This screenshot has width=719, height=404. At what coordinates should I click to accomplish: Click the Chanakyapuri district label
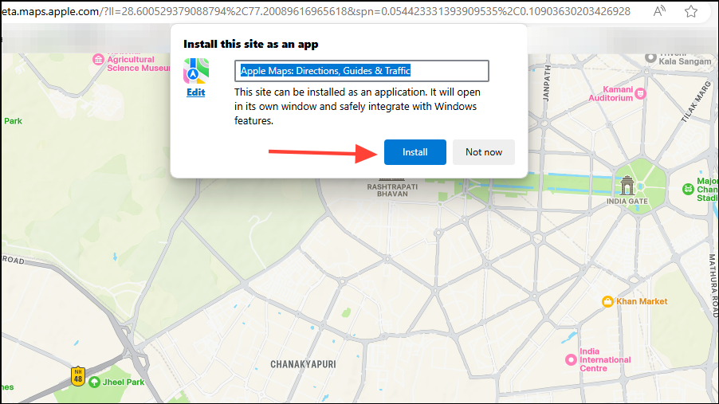[303, 364]
